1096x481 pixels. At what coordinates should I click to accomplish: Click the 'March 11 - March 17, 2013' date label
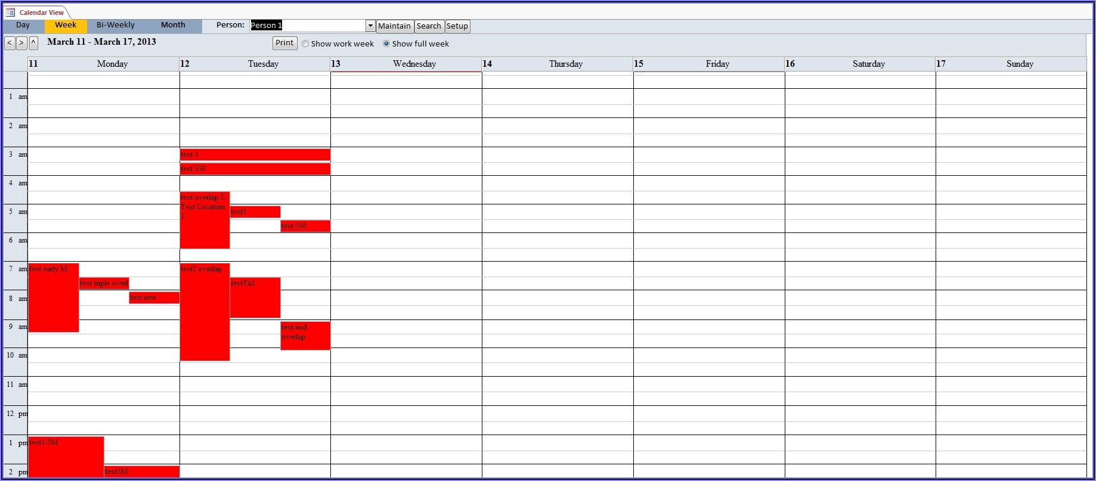click(102, 42)
